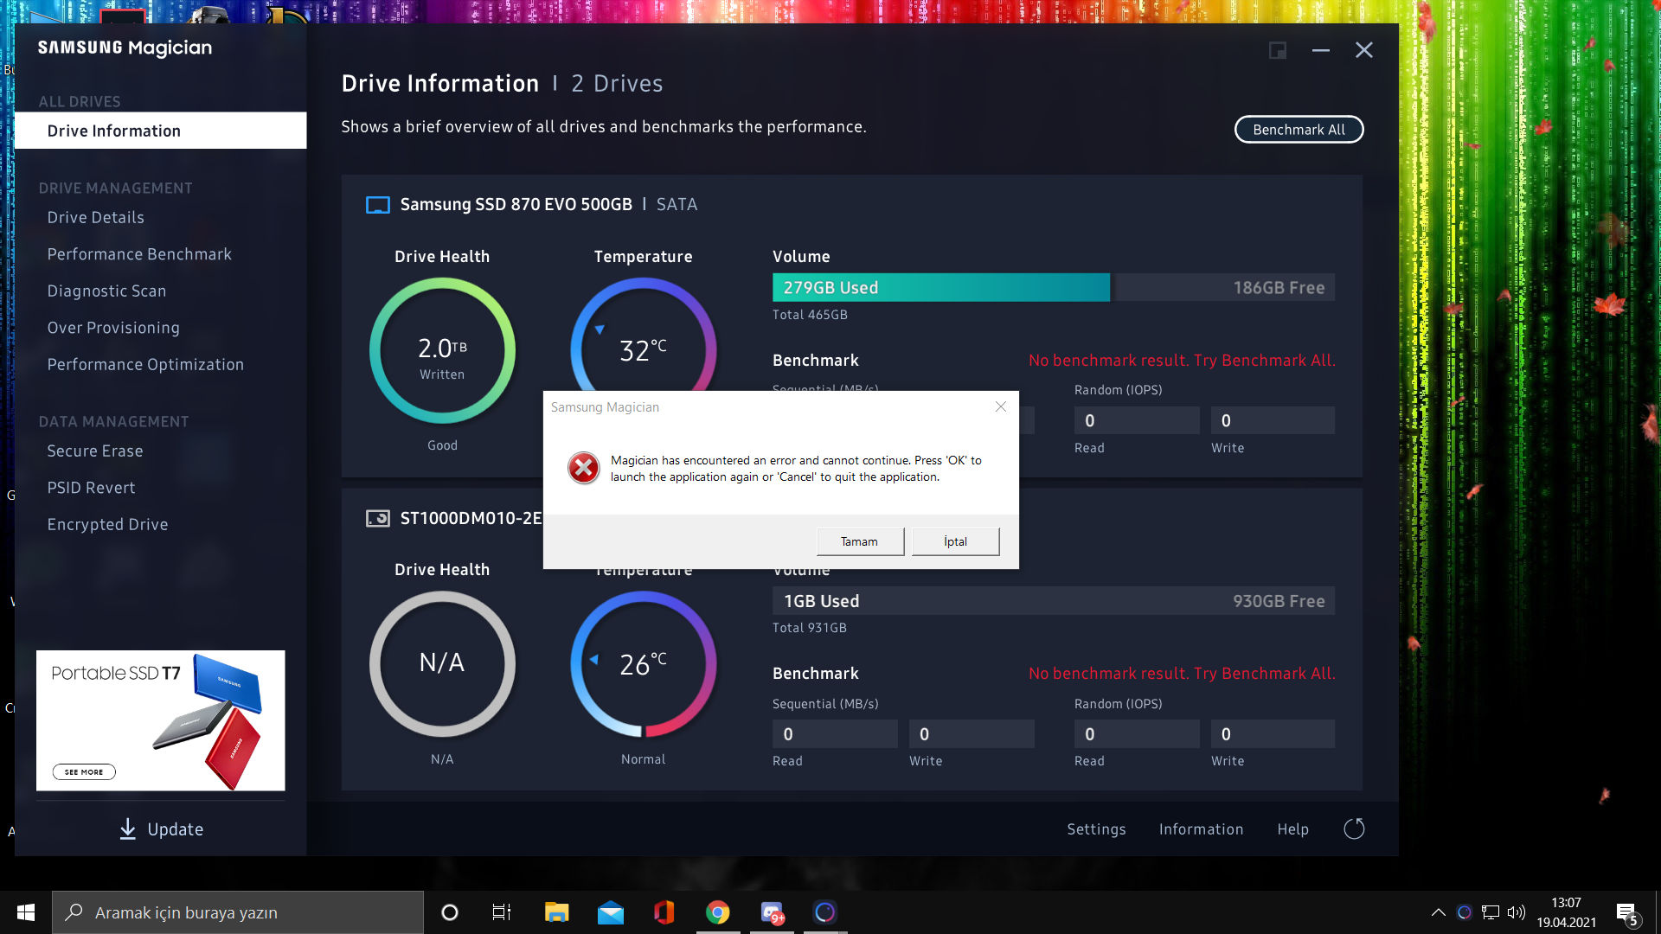Close the Samsung Magician error dialog
The height and width of the screenshot is (934, 1661).
click(1001, 406)
